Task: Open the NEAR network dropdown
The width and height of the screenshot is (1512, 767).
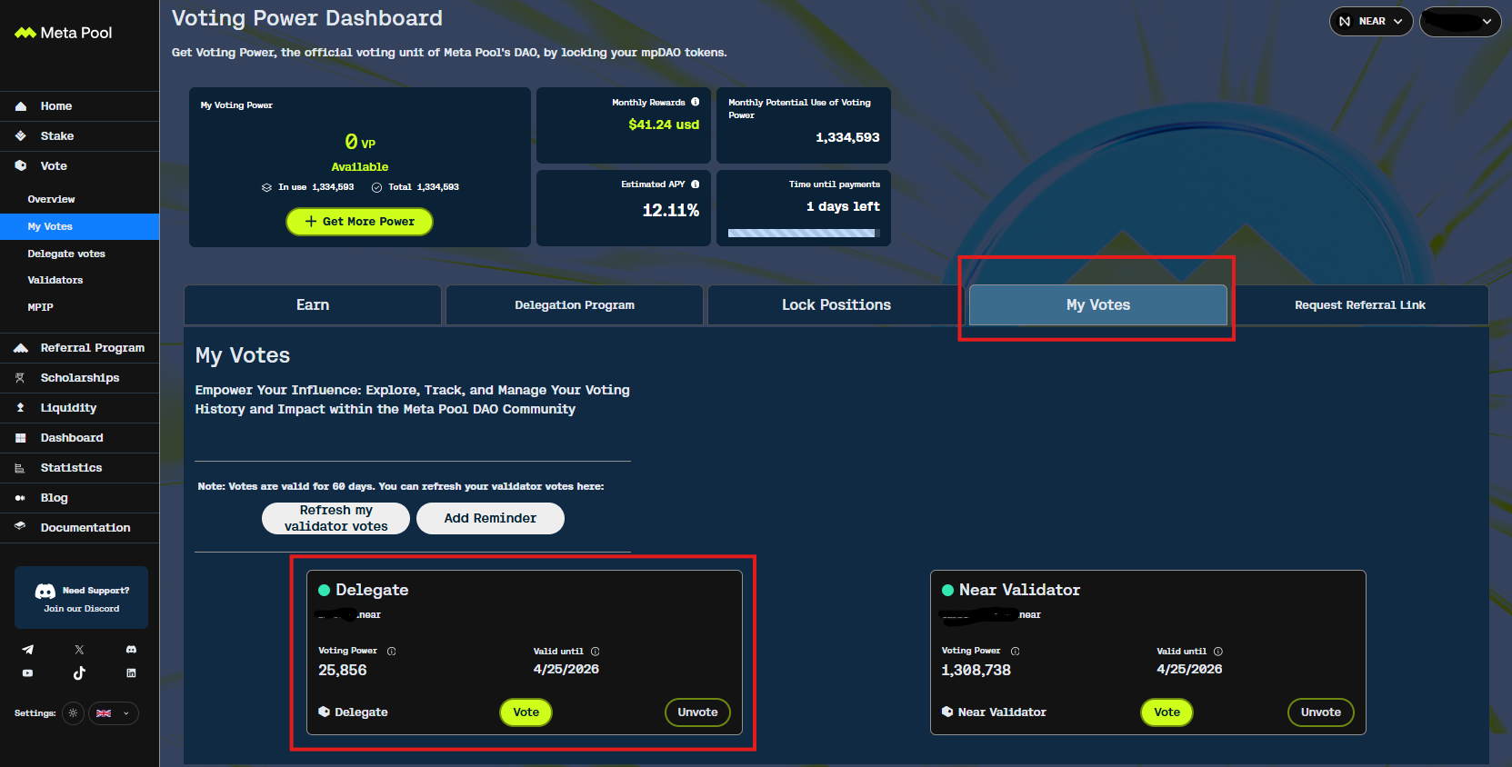Action: point(1370,21)
